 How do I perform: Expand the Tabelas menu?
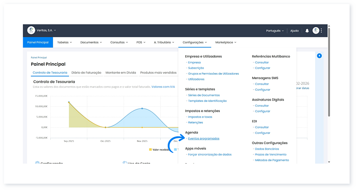click(x=65, y=42)
